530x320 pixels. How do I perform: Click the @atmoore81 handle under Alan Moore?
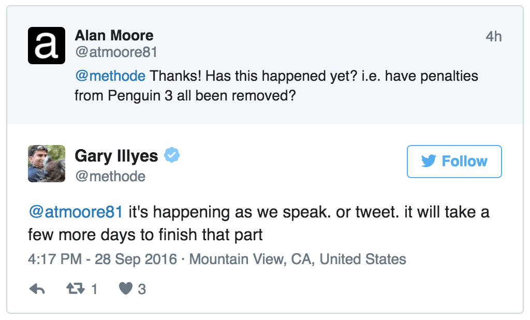pyautogui.click(x=116, y=52)
